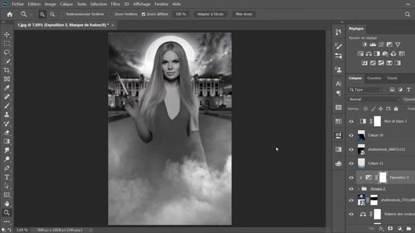Select the Clone Stamp tool
This screenshot has height=233, width=415.
point(7,115)
